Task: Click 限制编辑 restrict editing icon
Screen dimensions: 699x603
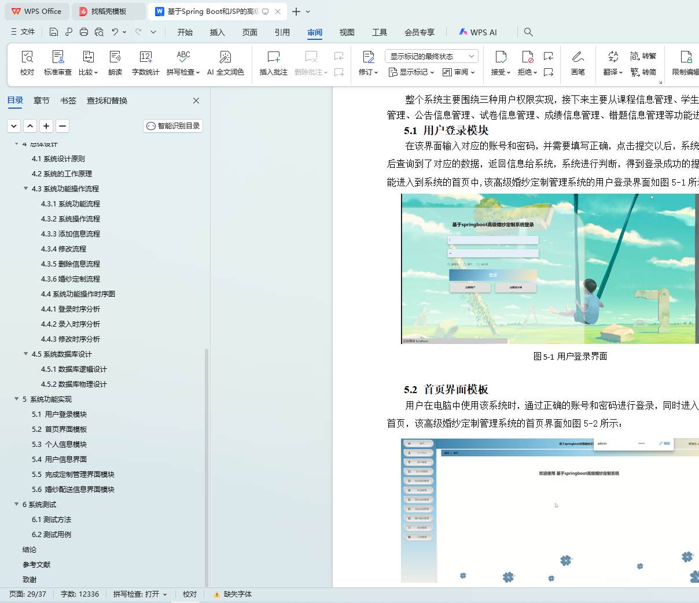Action: coord(686,57)
